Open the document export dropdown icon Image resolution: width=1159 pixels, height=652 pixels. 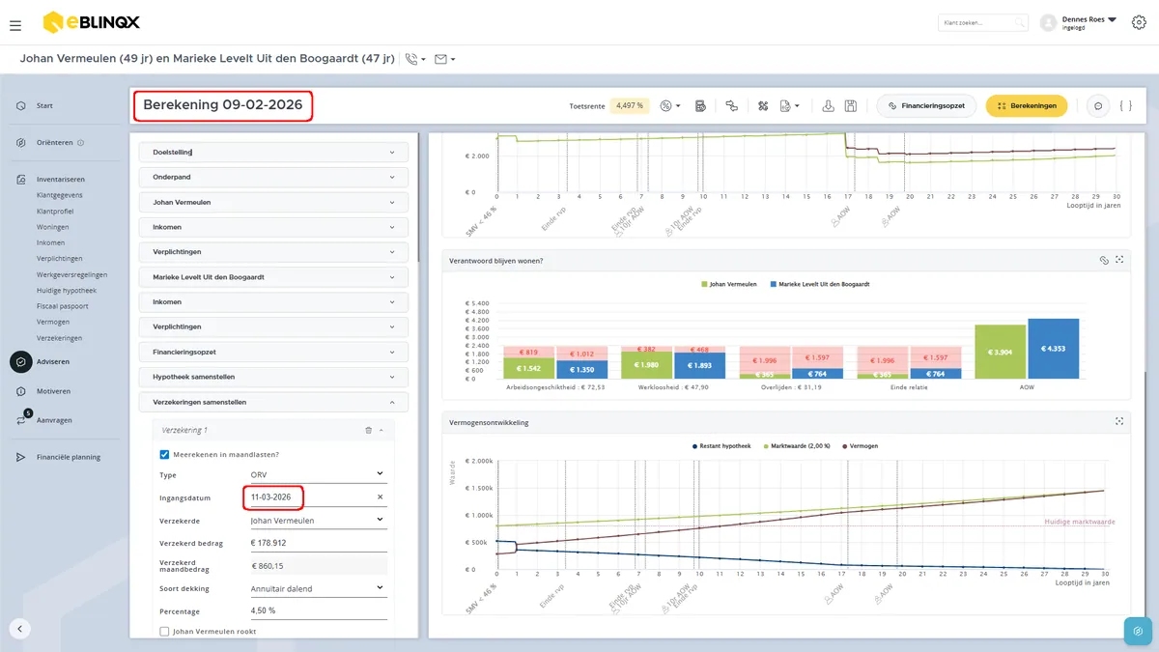pos(789,105)
